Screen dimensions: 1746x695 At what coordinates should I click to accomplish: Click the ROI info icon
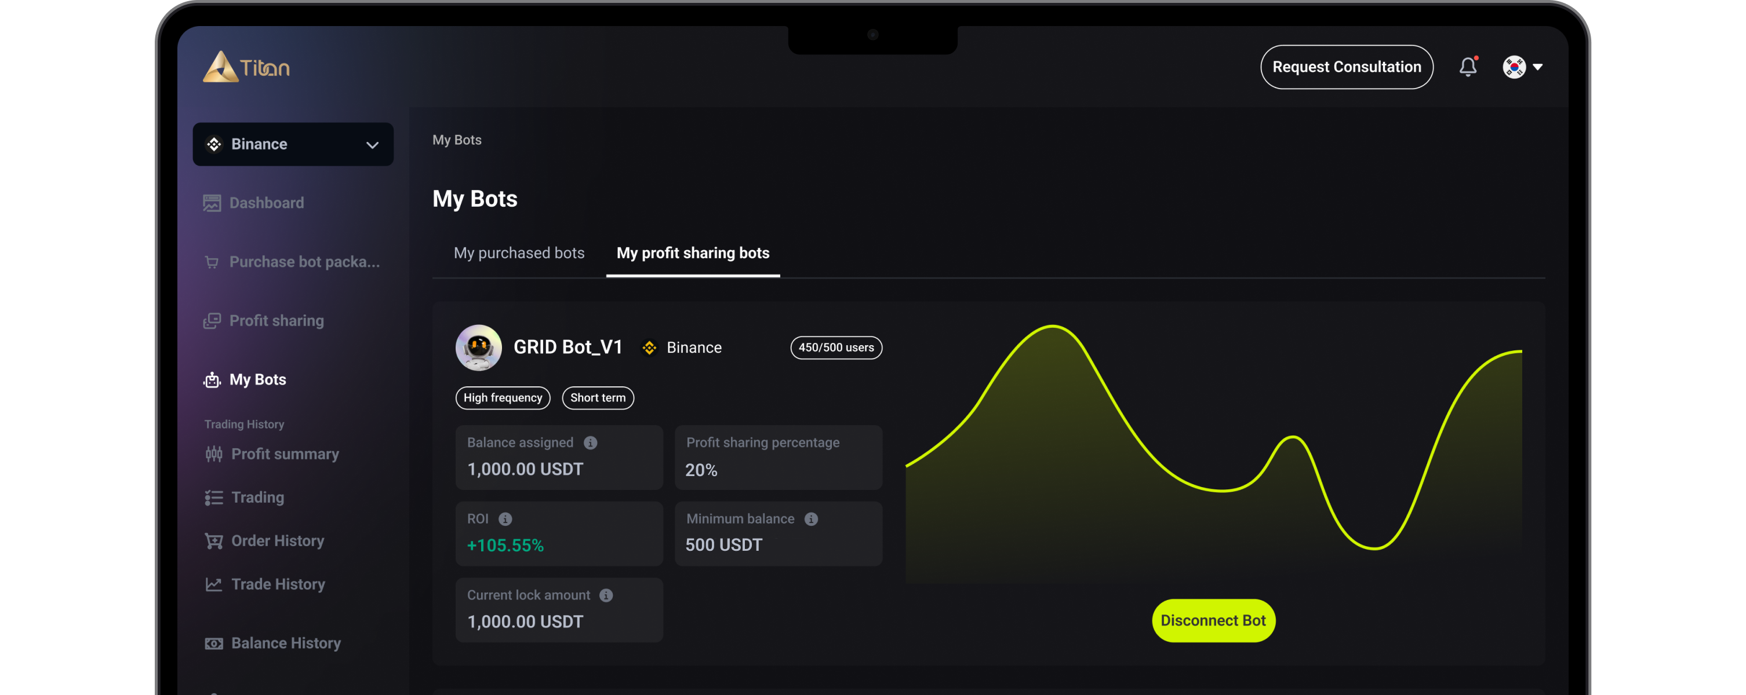[505, 519]
